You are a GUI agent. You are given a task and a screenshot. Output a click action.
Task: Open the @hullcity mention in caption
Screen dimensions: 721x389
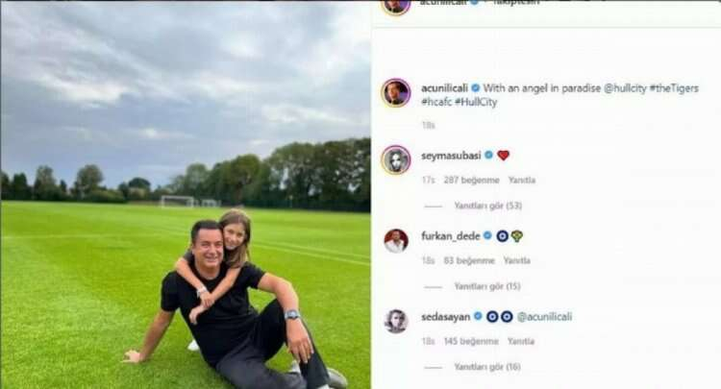(x=625, y=88)
